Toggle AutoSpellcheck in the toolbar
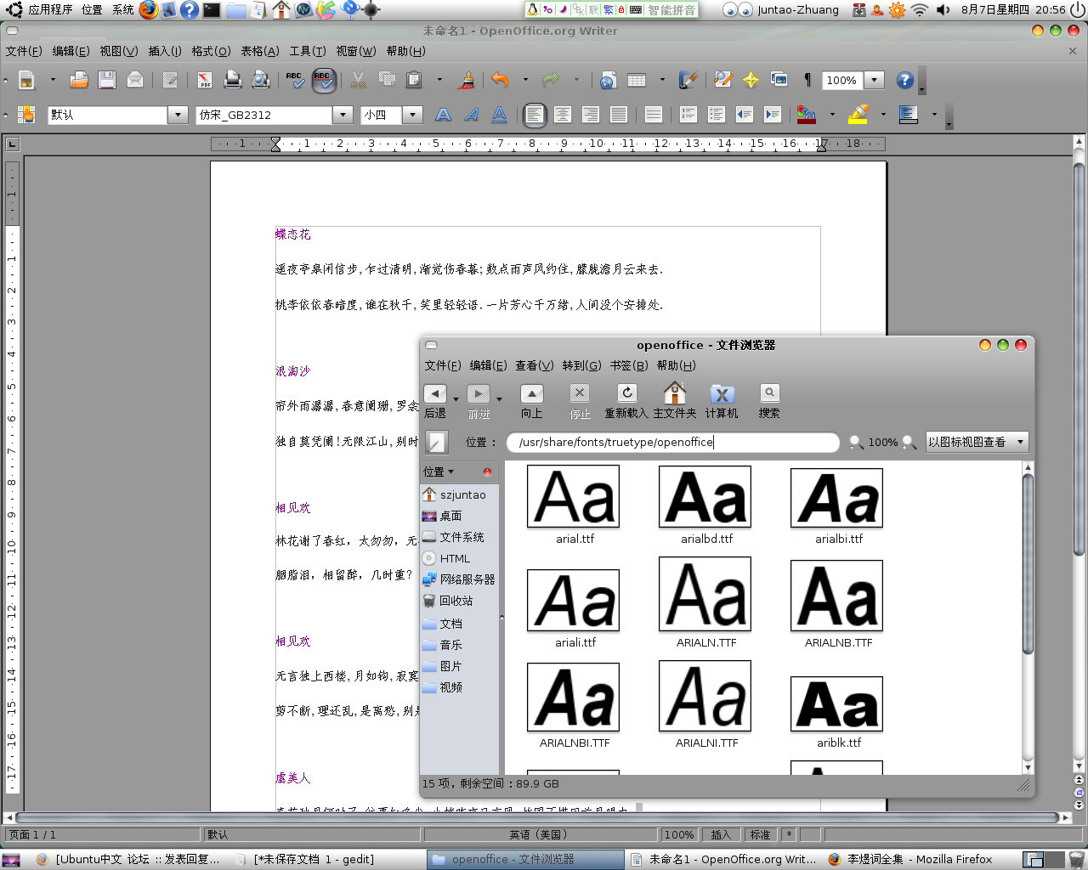The image size is (1088, 870). coord(323,80)
